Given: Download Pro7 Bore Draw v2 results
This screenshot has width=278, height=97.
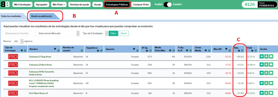Looking at the screenshot, I should pos(266,93).
